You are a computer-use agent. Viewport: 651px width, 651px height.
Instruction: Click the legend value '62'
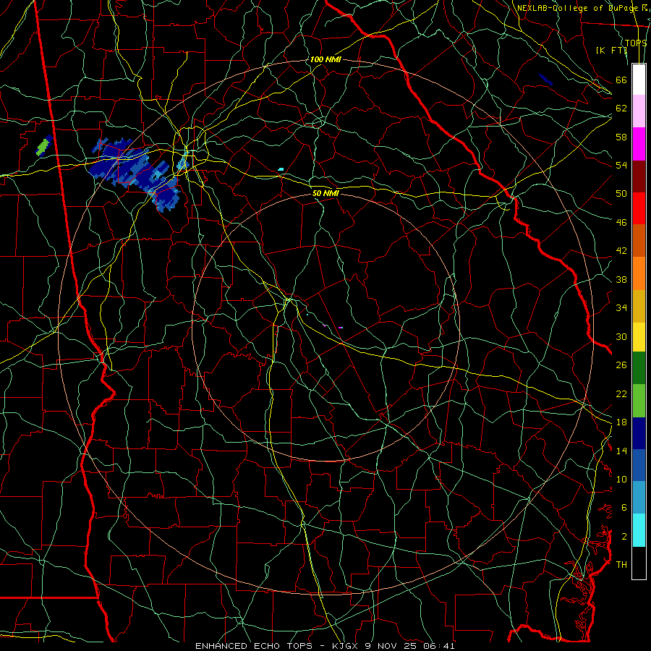[x=621, y=108]
